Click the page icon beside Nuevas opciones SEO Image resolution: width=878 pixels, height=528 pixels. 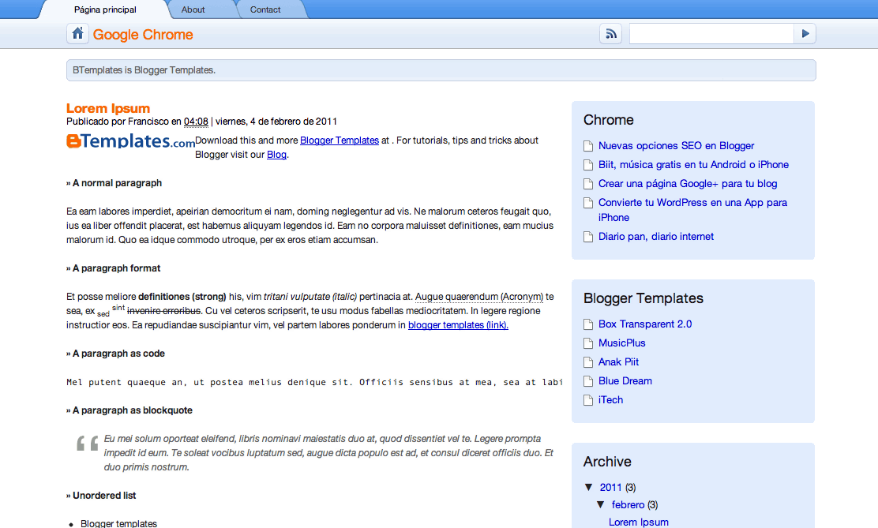tap(588, 146)
